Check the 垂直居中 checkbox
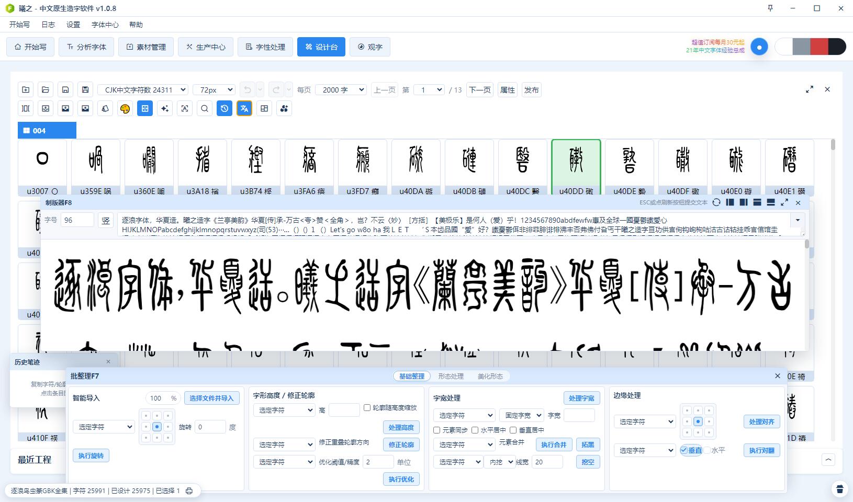The width and height of the screenshot is (853, 502). tap(513, 430)
